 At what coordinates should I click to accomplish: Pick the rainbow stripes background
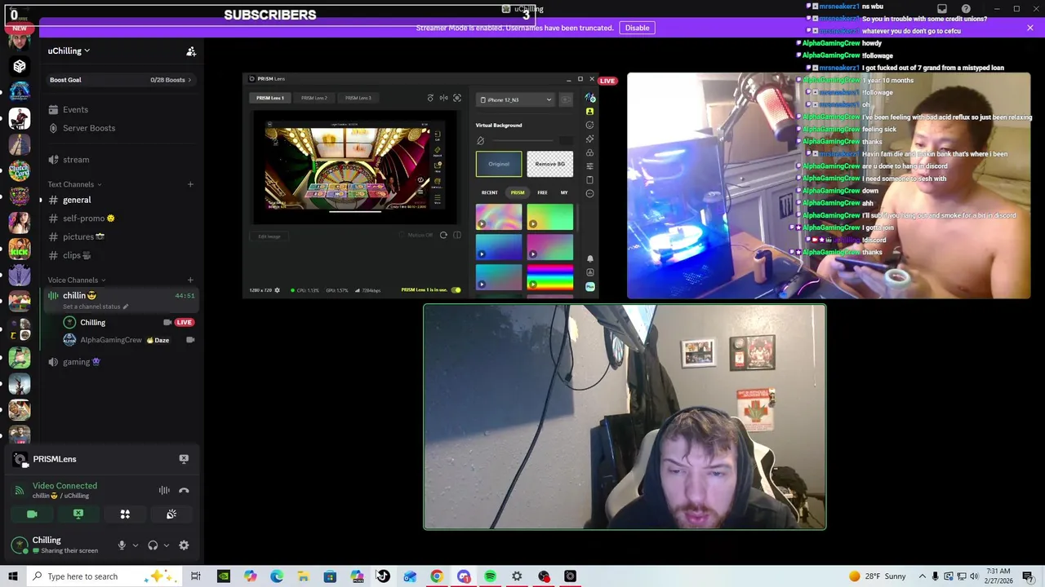(x=549, y=278)
